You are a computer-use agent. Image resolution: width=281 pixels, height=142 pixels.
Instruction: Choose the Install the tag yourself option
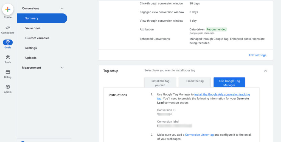tap(160, 83)
